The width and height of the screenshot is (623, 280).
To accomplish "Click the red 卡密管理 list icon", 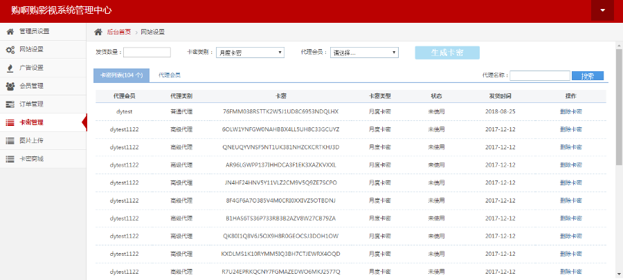I will point(10,122).
